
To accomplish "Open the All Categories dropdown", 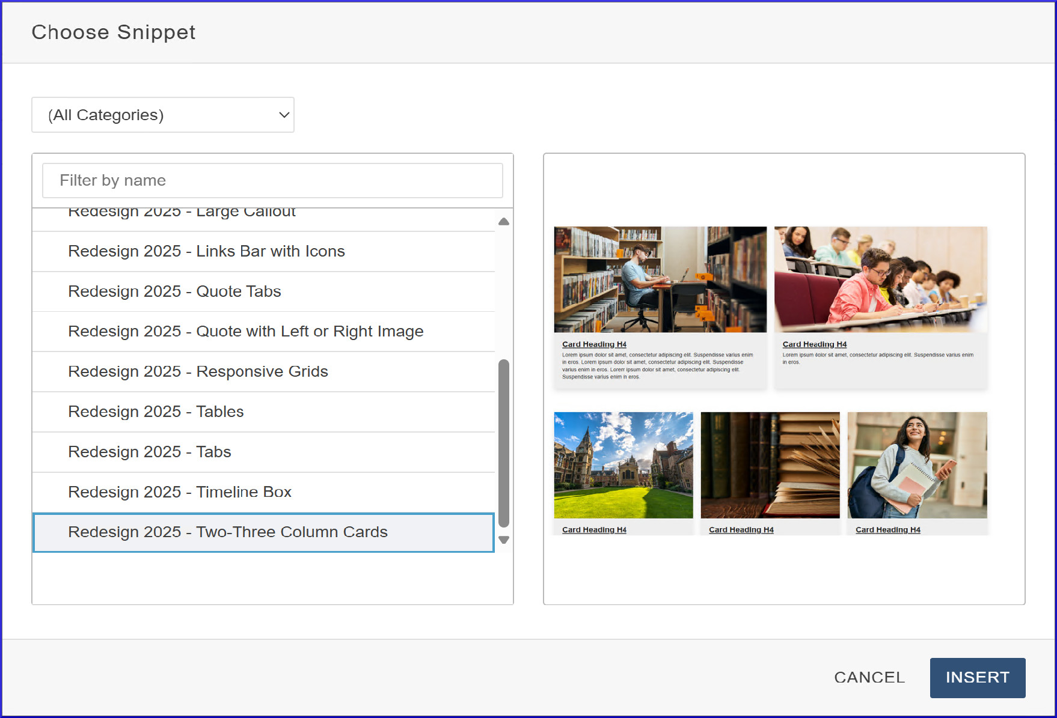I will [162, 115].
